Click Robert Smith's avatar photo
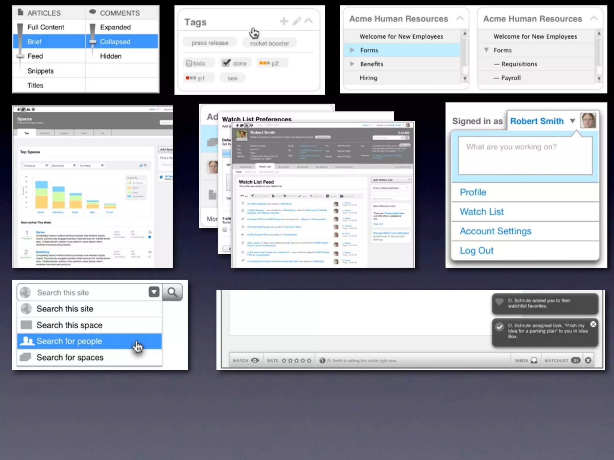The height and width of the screenshot is (460, 614). point(588,120)
